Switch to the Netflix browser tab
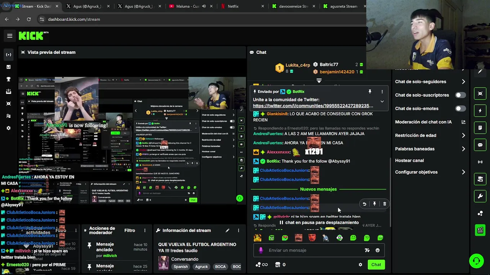 242,6
